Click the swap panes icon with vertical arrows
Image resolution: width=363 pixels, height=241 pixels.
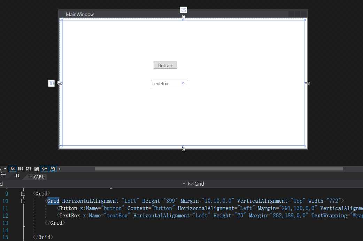pyautogui.click(x=17, y=176)
